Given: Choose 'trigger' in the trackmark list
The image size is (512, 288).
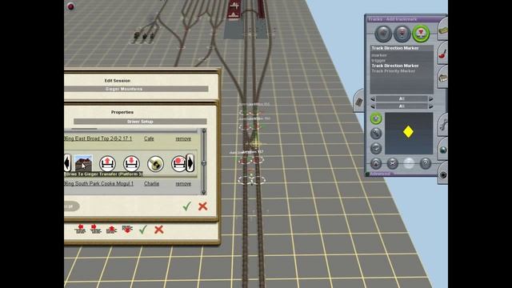Looking at the screenshot, I should click(378, 61).
